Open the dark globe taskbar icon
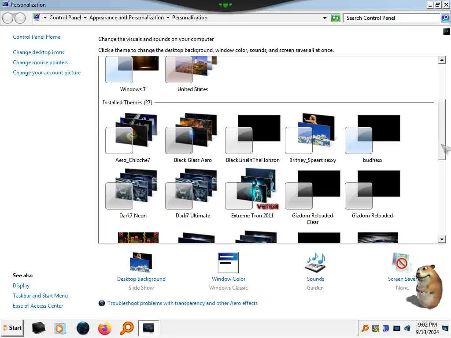The height and width of the screenshot is (338, 451). tap(83, 328)
